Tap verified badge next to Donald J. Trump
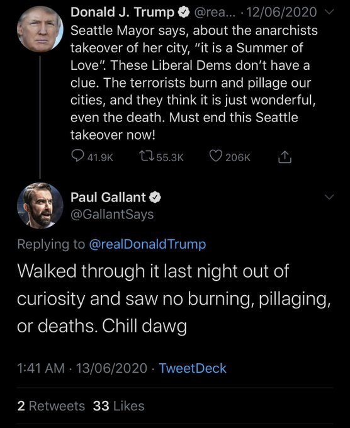The image size is (350, 428). 183,13
